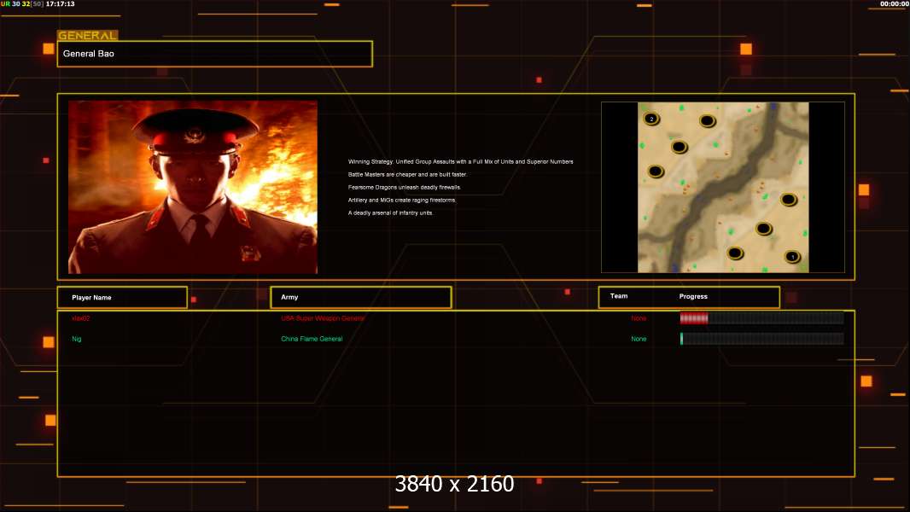Select the Army column header
Viewport: 910px width, 512px height.
361,297
